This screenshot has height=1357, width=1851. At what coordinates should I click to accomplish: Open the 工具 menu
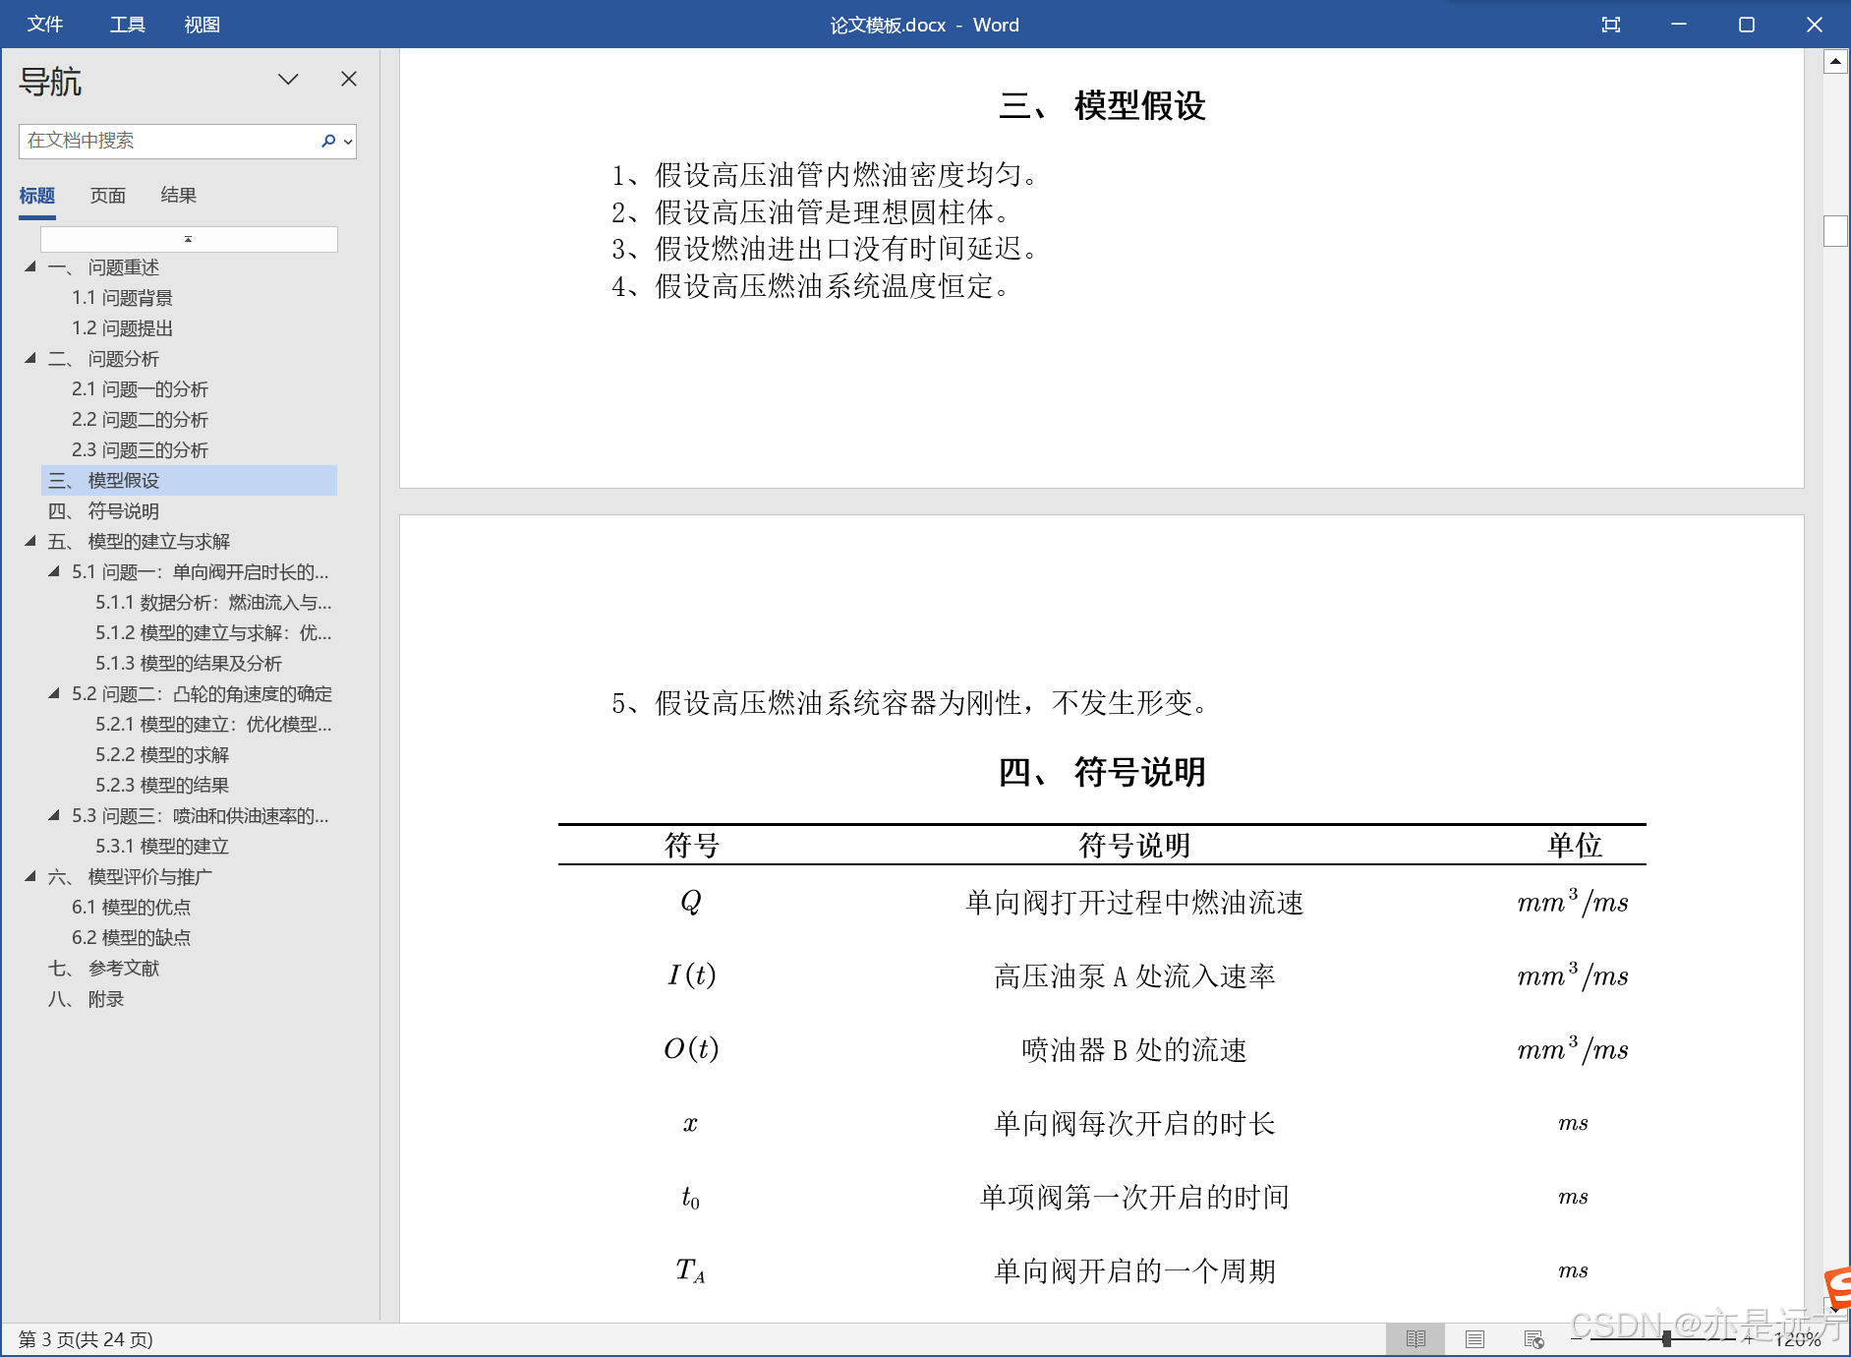click(x=127, y=25)
